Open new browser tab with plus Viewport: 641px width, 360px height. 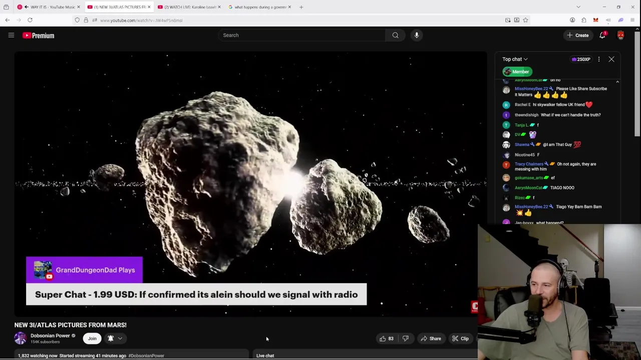pyautogui.click(x=301, y=7)
